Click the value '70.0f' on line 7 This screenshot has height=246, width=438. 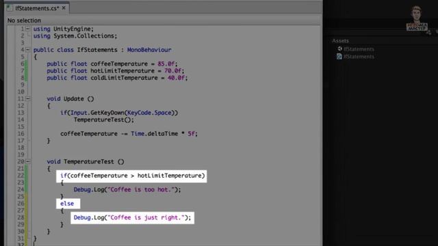[174, 70]
